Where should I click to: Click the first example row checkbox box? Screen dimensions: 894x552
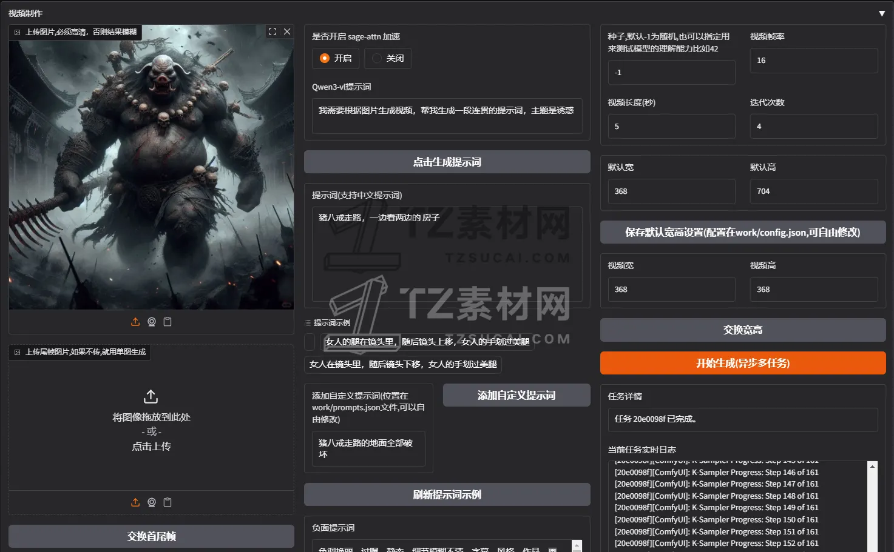coord(310,342)
